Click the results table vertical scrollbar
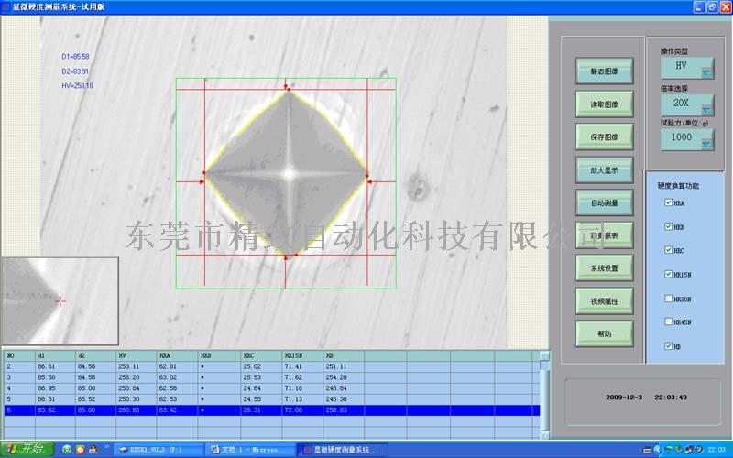This screenshot has width=733, height=458. (546, 394)
